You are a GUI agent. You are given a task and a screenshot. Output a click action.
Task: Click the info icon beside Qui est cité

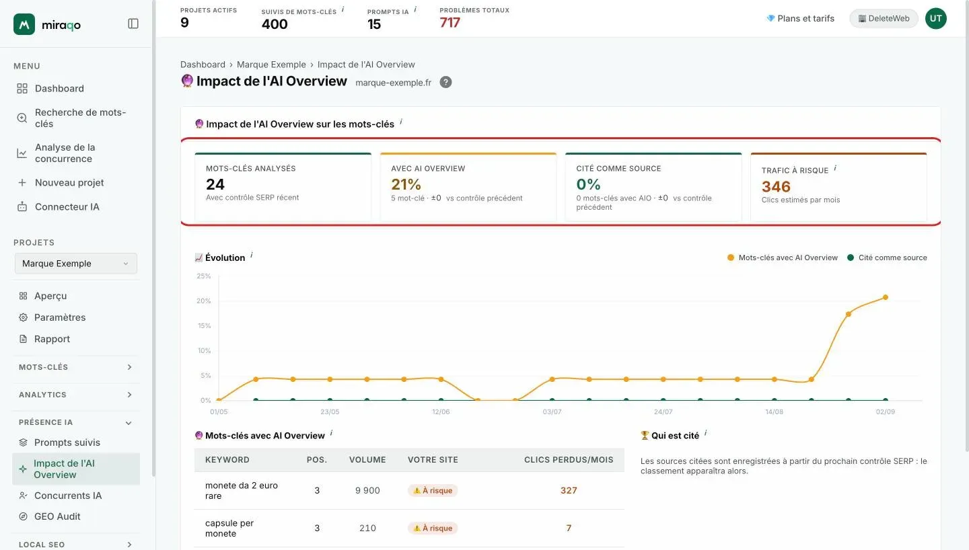[x=706, y=434]
